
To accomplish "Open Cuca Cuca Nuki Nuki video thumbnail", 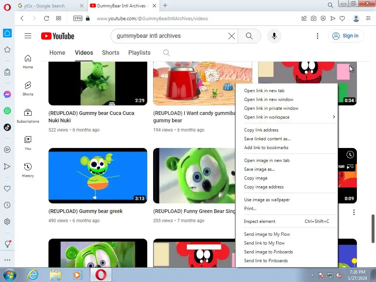I will (x=98, y=83).
